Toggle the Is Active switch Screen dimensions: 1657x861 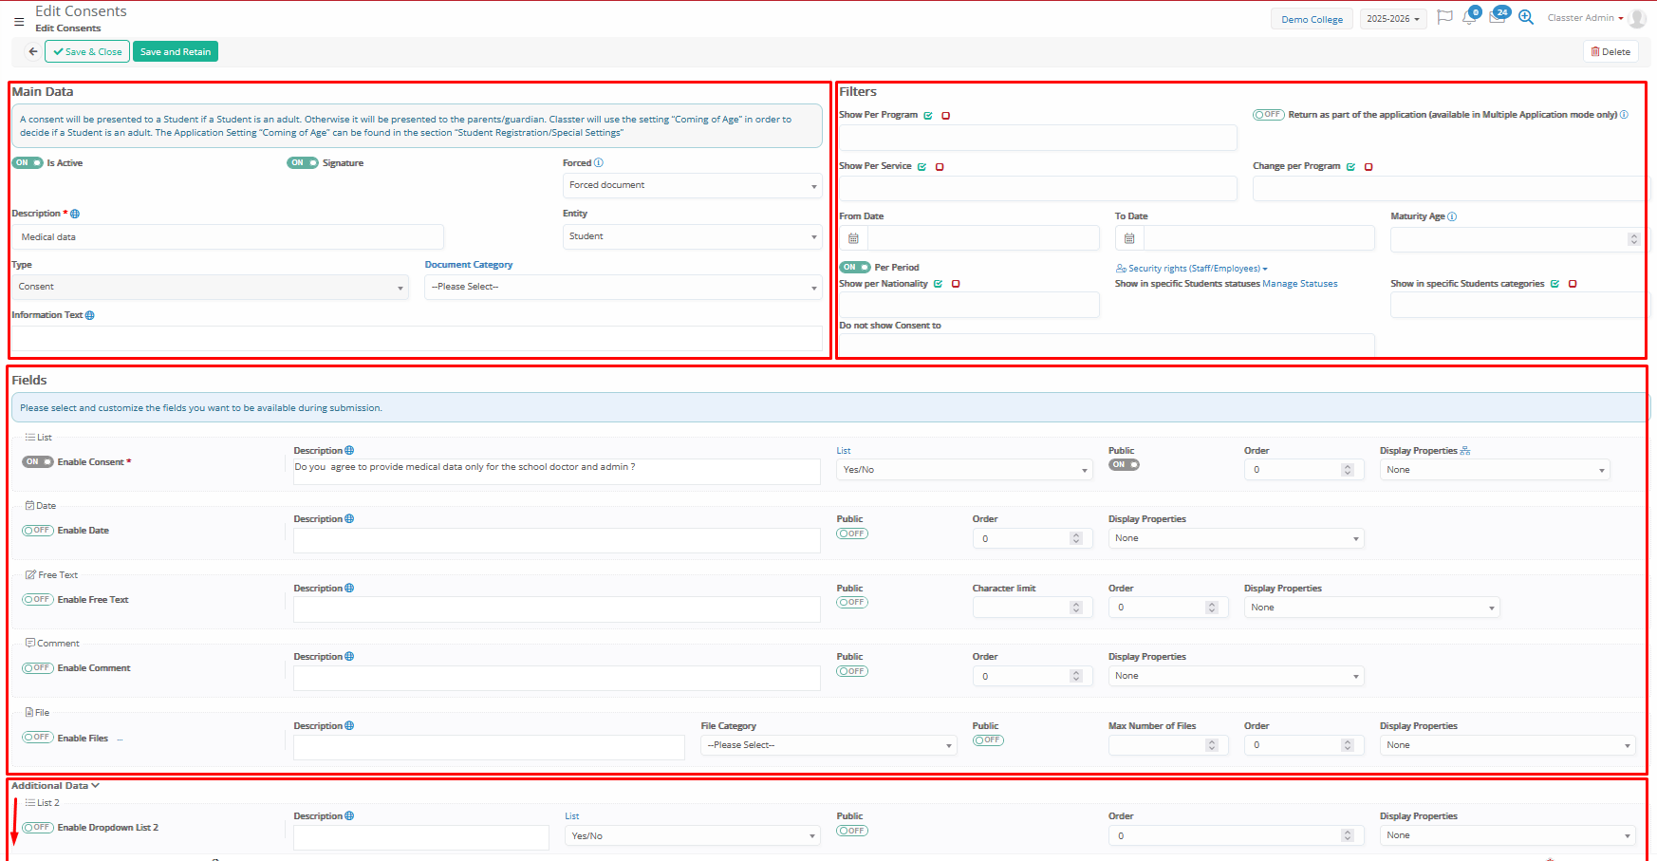coord(28,163)
